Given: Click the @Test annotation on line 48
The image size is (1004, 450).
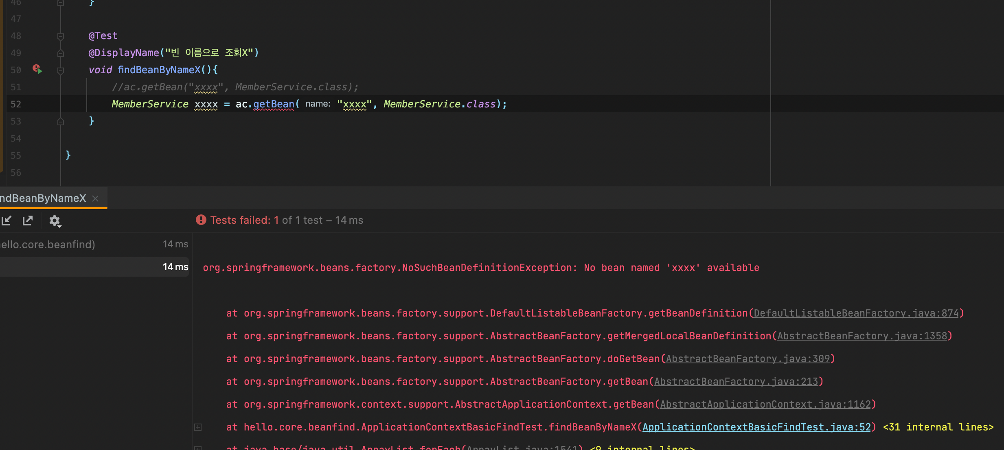Looking at the screenshot, I should pos(103,36).
